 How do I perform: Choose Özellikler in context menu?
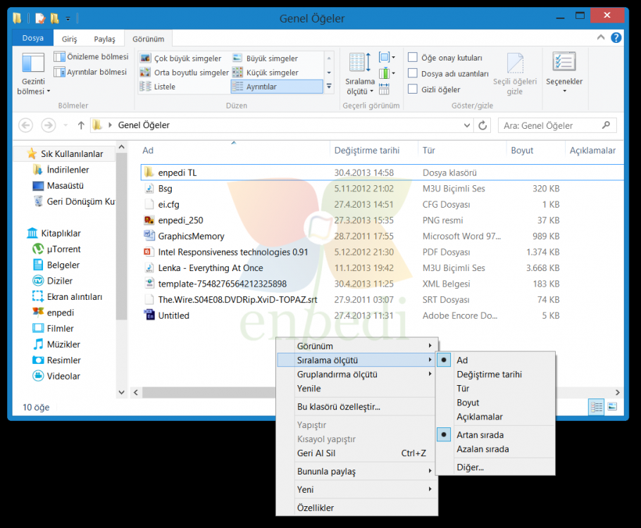point(357,508)
